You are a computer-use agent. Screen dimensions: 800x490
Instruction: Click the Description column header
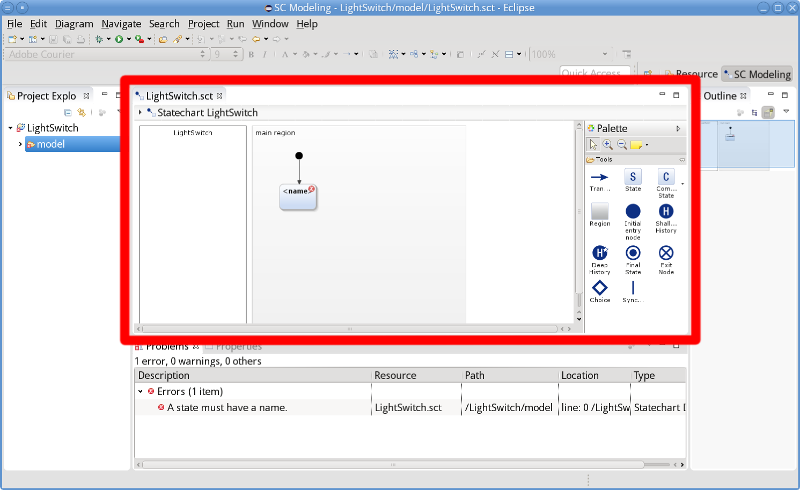coord(253,376)
